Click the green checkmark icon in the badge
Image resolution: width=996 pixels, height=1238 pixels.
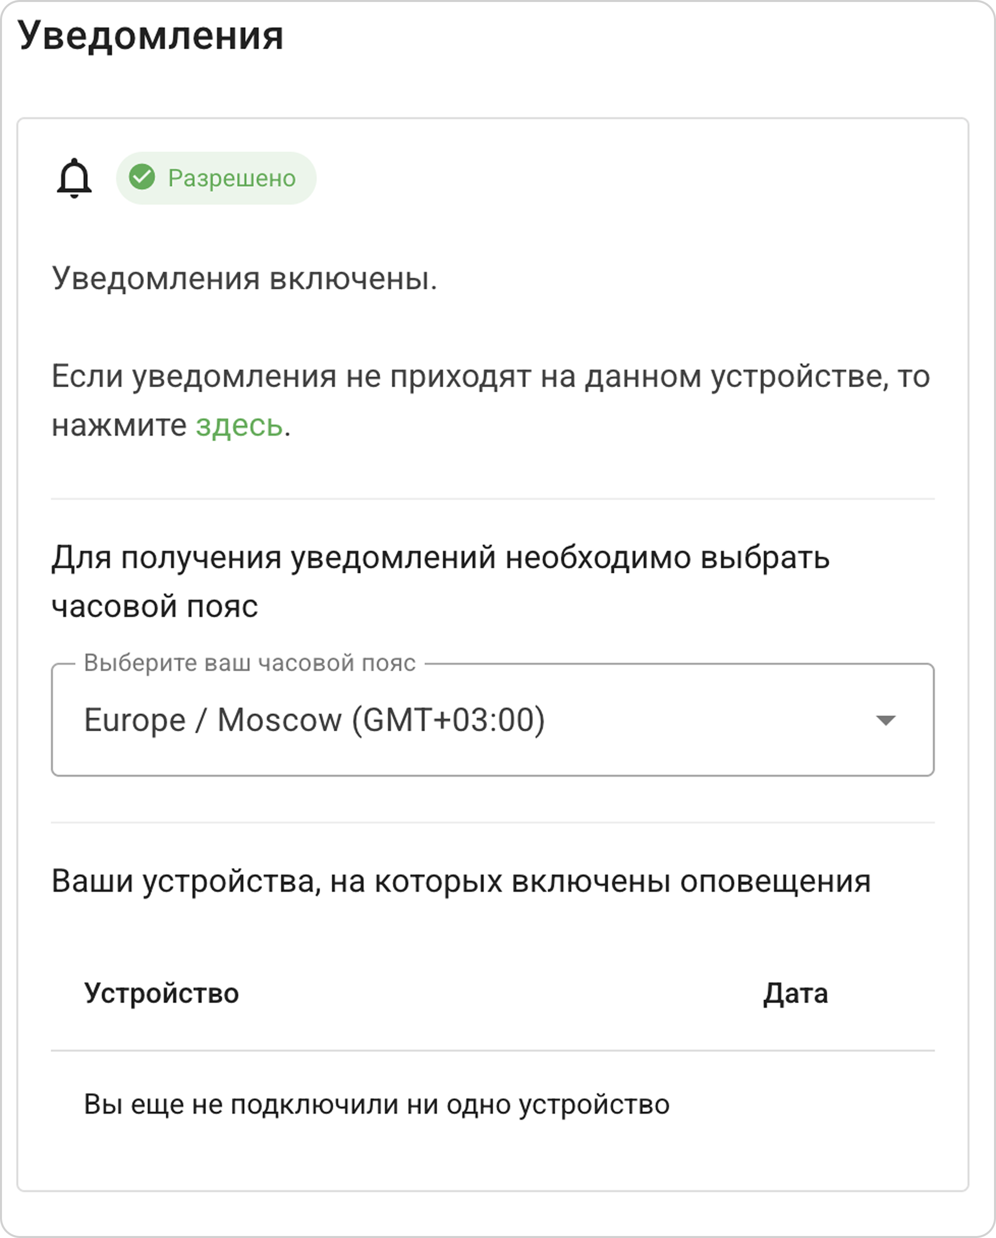pyautogui.click(x=142, y=177)
